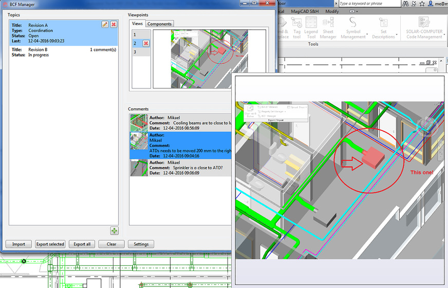This screenshot has width=448, height=288.
Task: Edit the Revision A topic with pencil icon
Action: coord(105,24)
